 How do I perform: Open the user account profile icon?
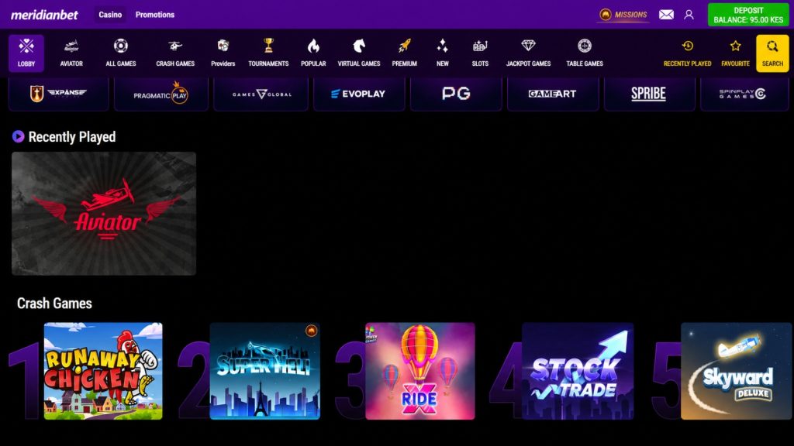(689, 15)
